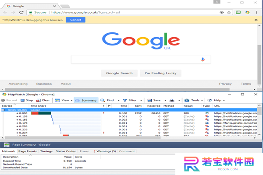Click the Filter funnel button
The height and width of the screenshot is (175, 263).
(129, 100)
